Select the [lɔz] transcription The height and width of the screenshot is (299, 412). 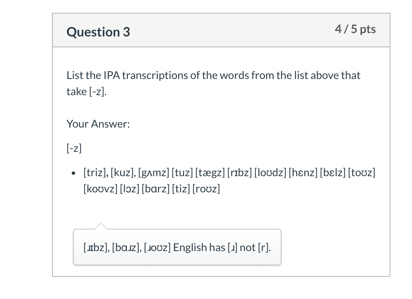(x=130, y=189)
